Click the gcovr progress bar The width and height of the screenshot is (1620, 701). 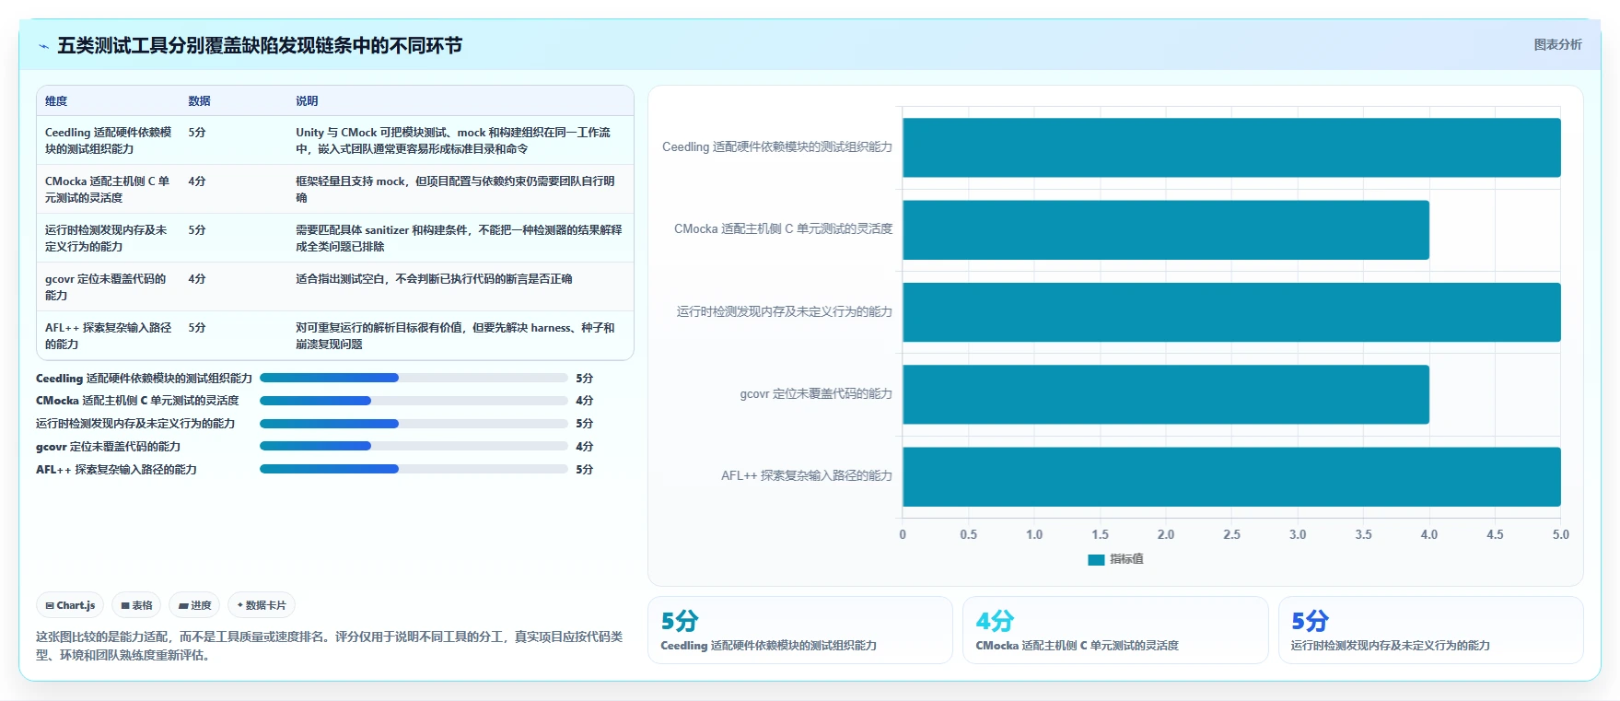click(414, 446)
